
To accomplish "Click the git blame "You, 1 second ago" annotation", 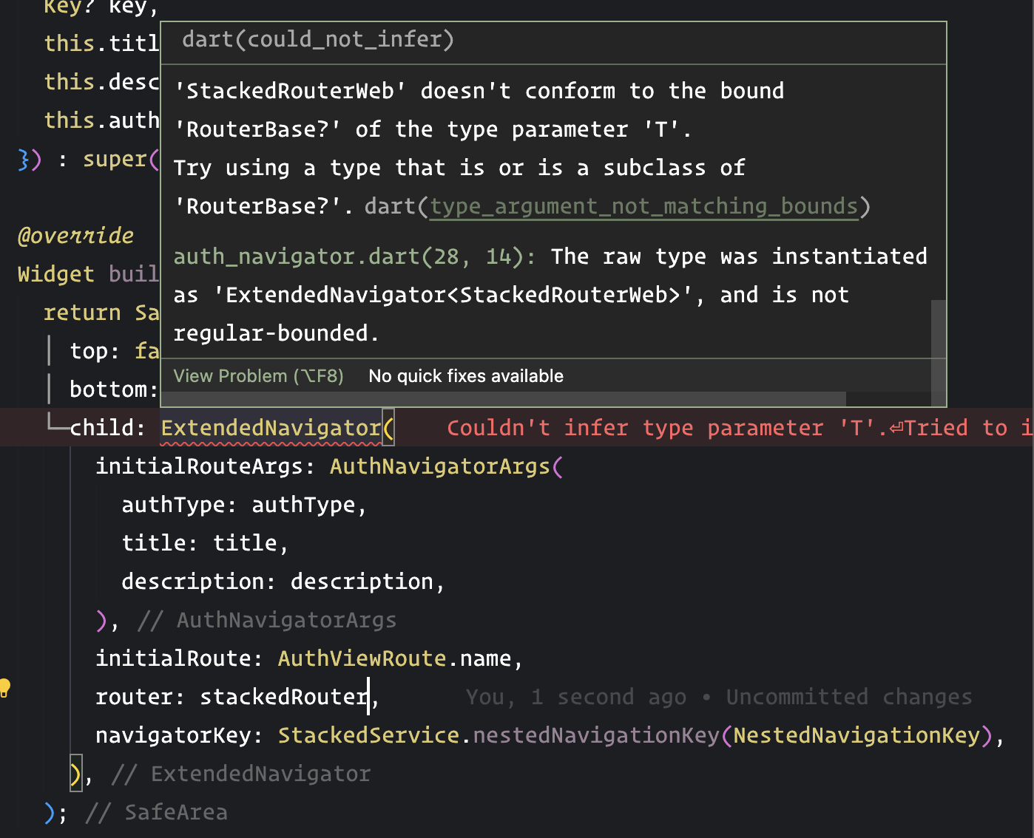I will coord(719,697).
